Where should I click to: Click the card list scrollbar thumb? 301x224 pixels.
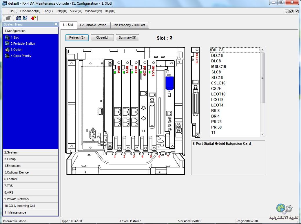point(262,78)
